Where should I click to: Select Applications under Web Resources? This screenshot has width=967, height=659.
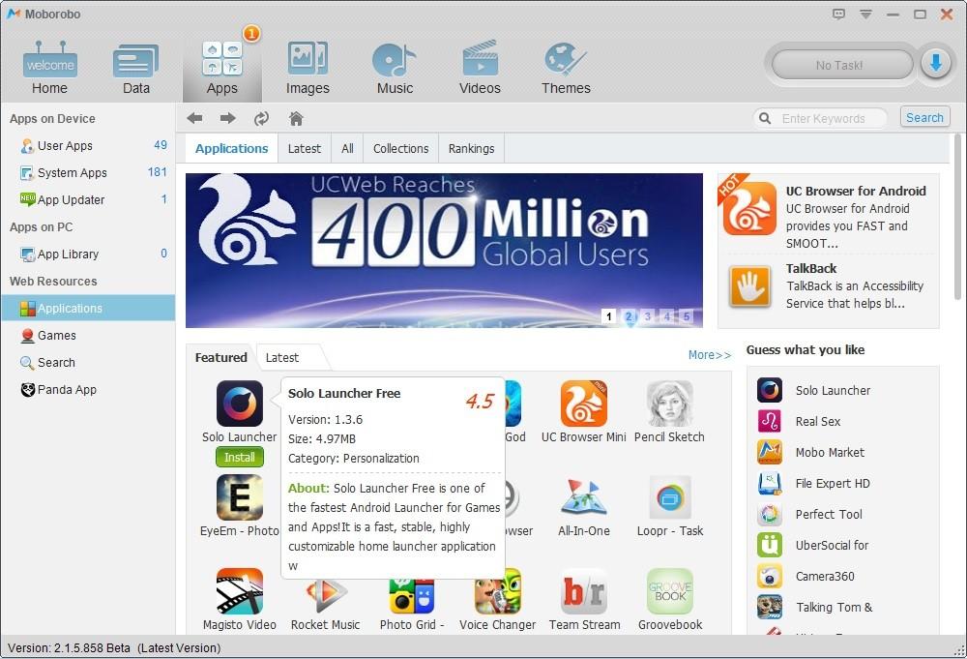[88, 308]
